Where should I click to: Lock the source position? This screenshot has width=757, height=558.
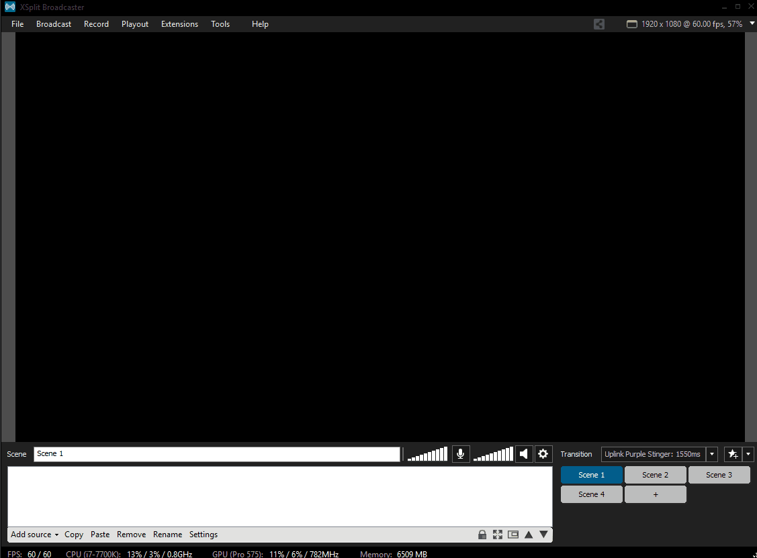point(482,534)
